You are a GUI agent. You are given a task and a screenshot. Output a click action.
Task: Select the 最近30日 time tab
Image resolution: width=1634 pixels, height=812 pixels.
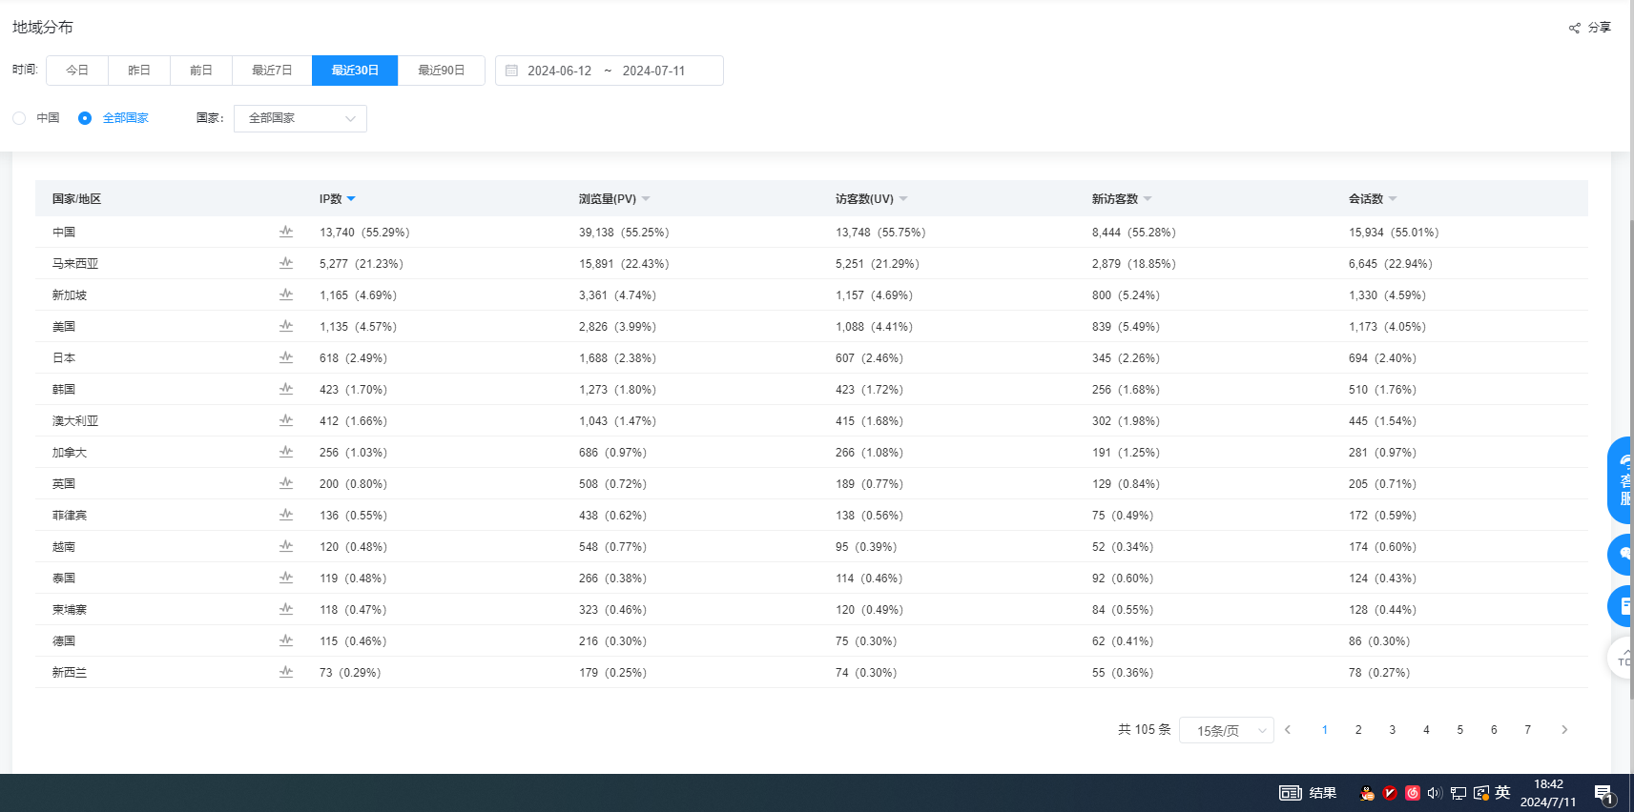point(355,71)
